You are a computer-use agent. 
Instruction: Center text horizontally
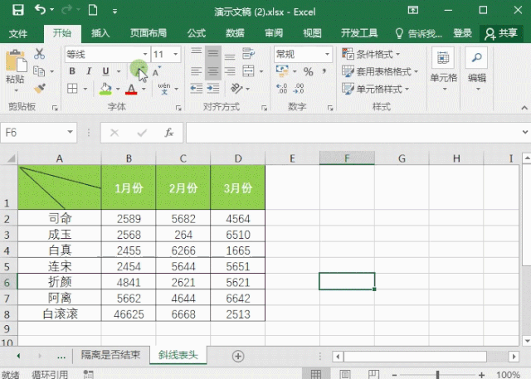click(x=213, y=71)
